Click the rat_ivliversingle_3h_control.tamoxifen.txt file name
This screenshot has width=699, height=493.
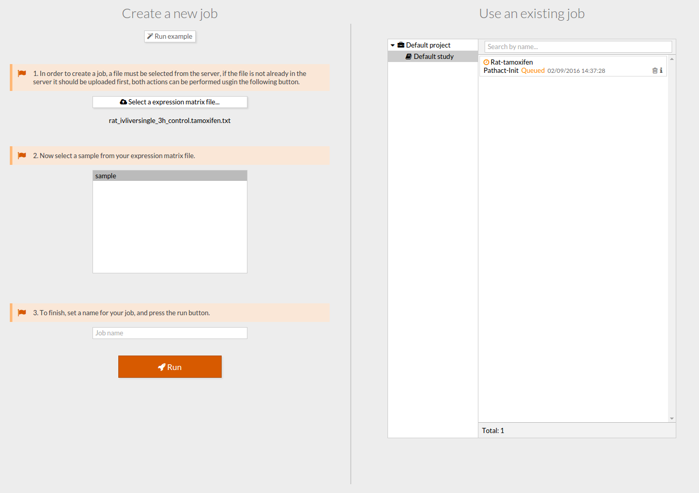coord(169,120)
